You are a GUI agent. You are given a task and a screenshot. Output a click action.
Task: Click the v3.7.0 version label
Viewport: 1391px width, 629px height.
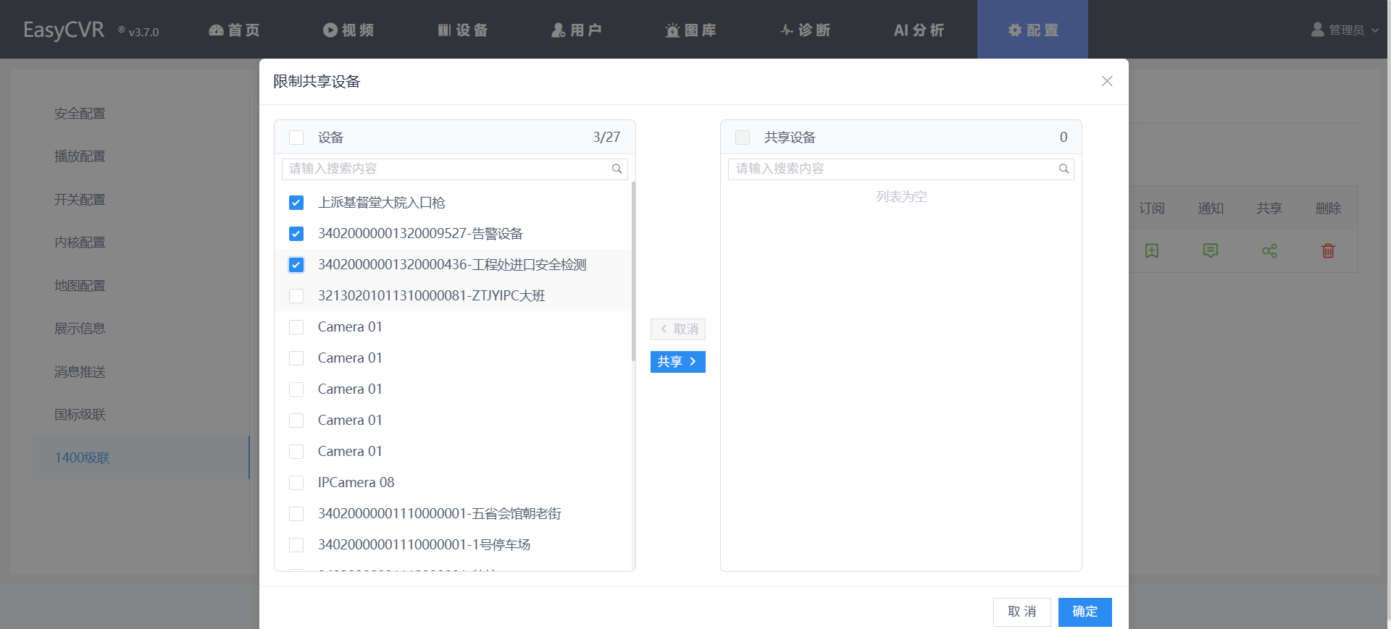143,32
